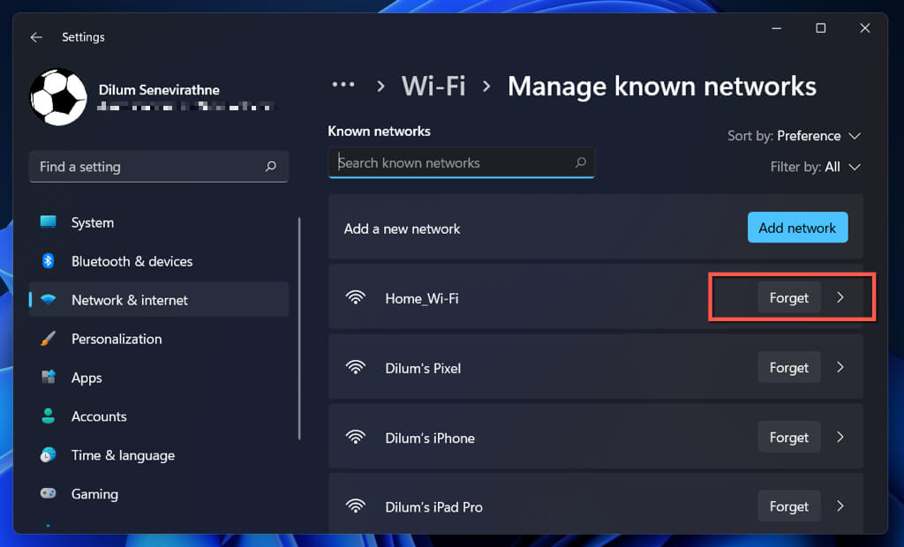The image size is (904, 547).
Task: Forget the Dilum's iPhone network
Action: pyautogui.click(x=788, y=438)
